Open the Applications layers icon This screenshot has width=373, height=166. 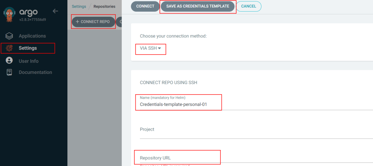pos(9,36)
